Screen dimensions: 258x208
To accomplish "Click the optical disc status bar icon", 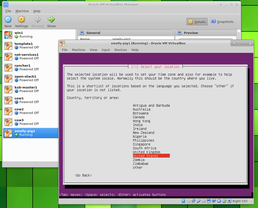I will tap(188, 201).
